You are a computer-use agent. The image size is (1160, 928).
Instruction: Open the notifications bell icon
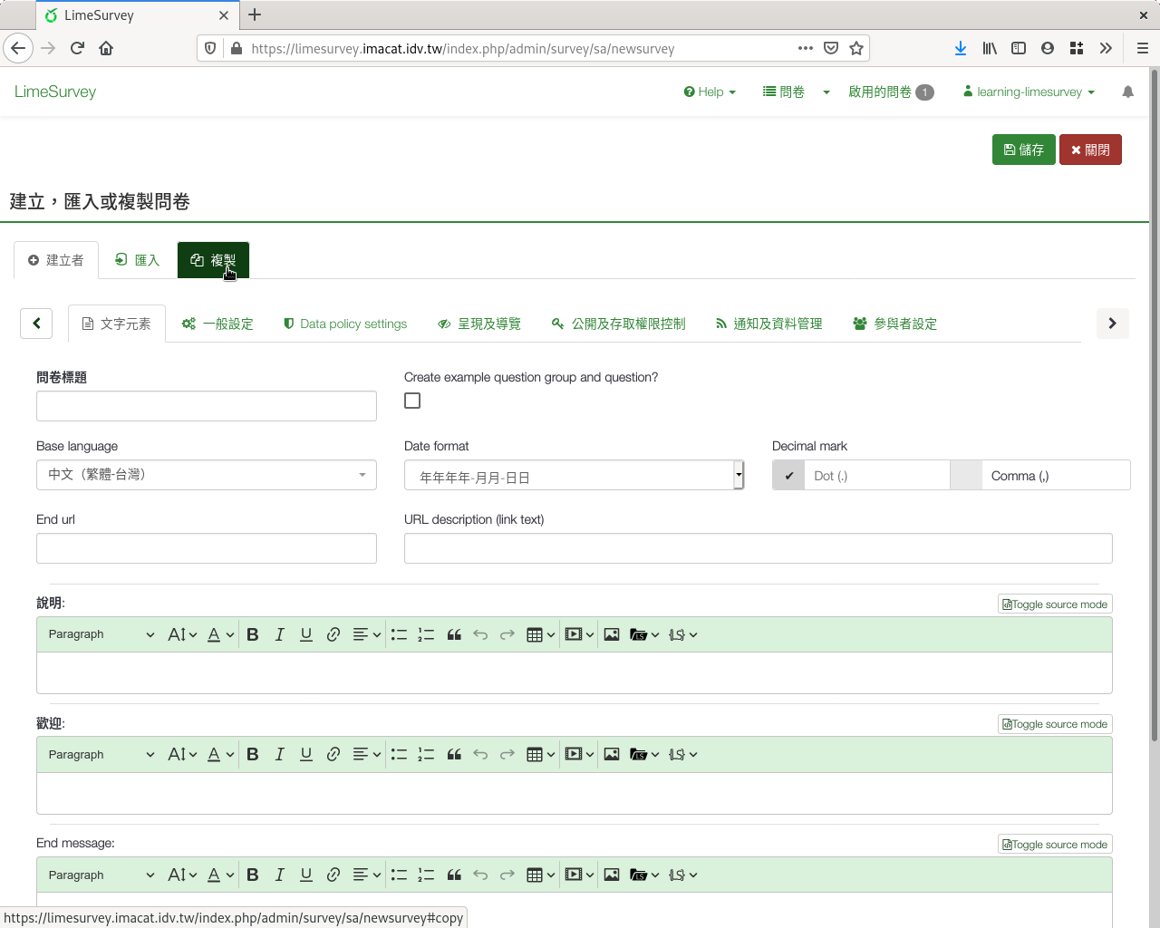[1127, 92]
